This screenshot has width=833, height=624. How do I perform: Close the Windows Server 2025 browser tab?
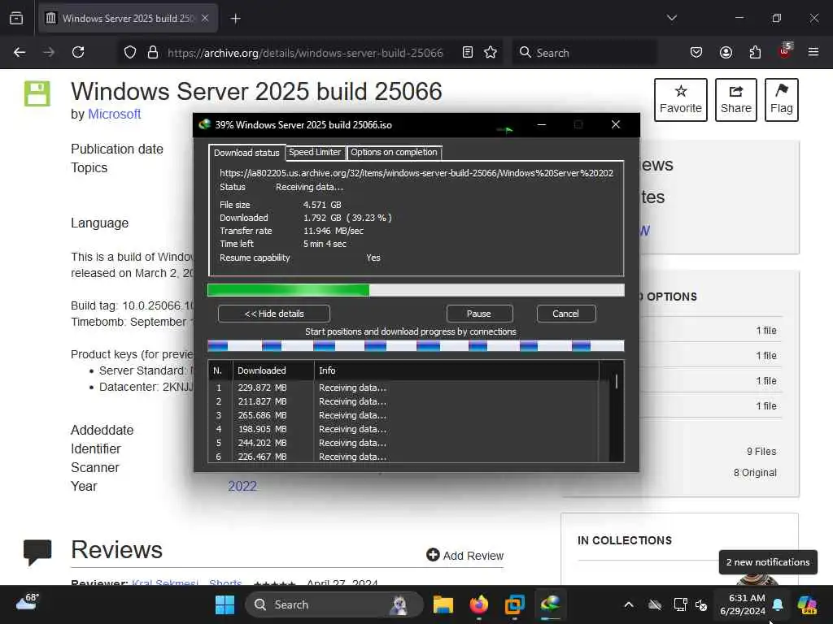click(x=205, y=18)
